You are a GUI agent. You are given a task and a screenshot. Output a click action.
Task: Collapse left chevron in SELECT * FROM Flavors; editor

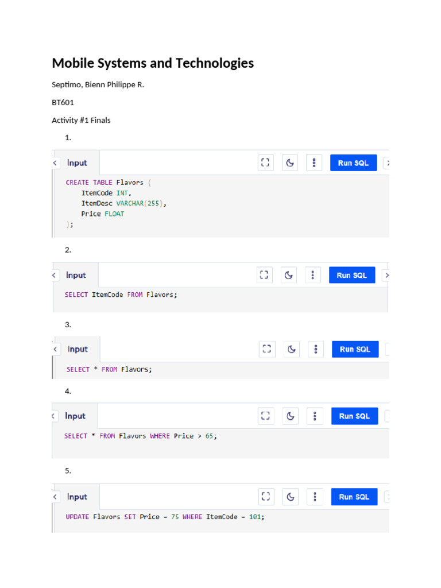(56, 349)
